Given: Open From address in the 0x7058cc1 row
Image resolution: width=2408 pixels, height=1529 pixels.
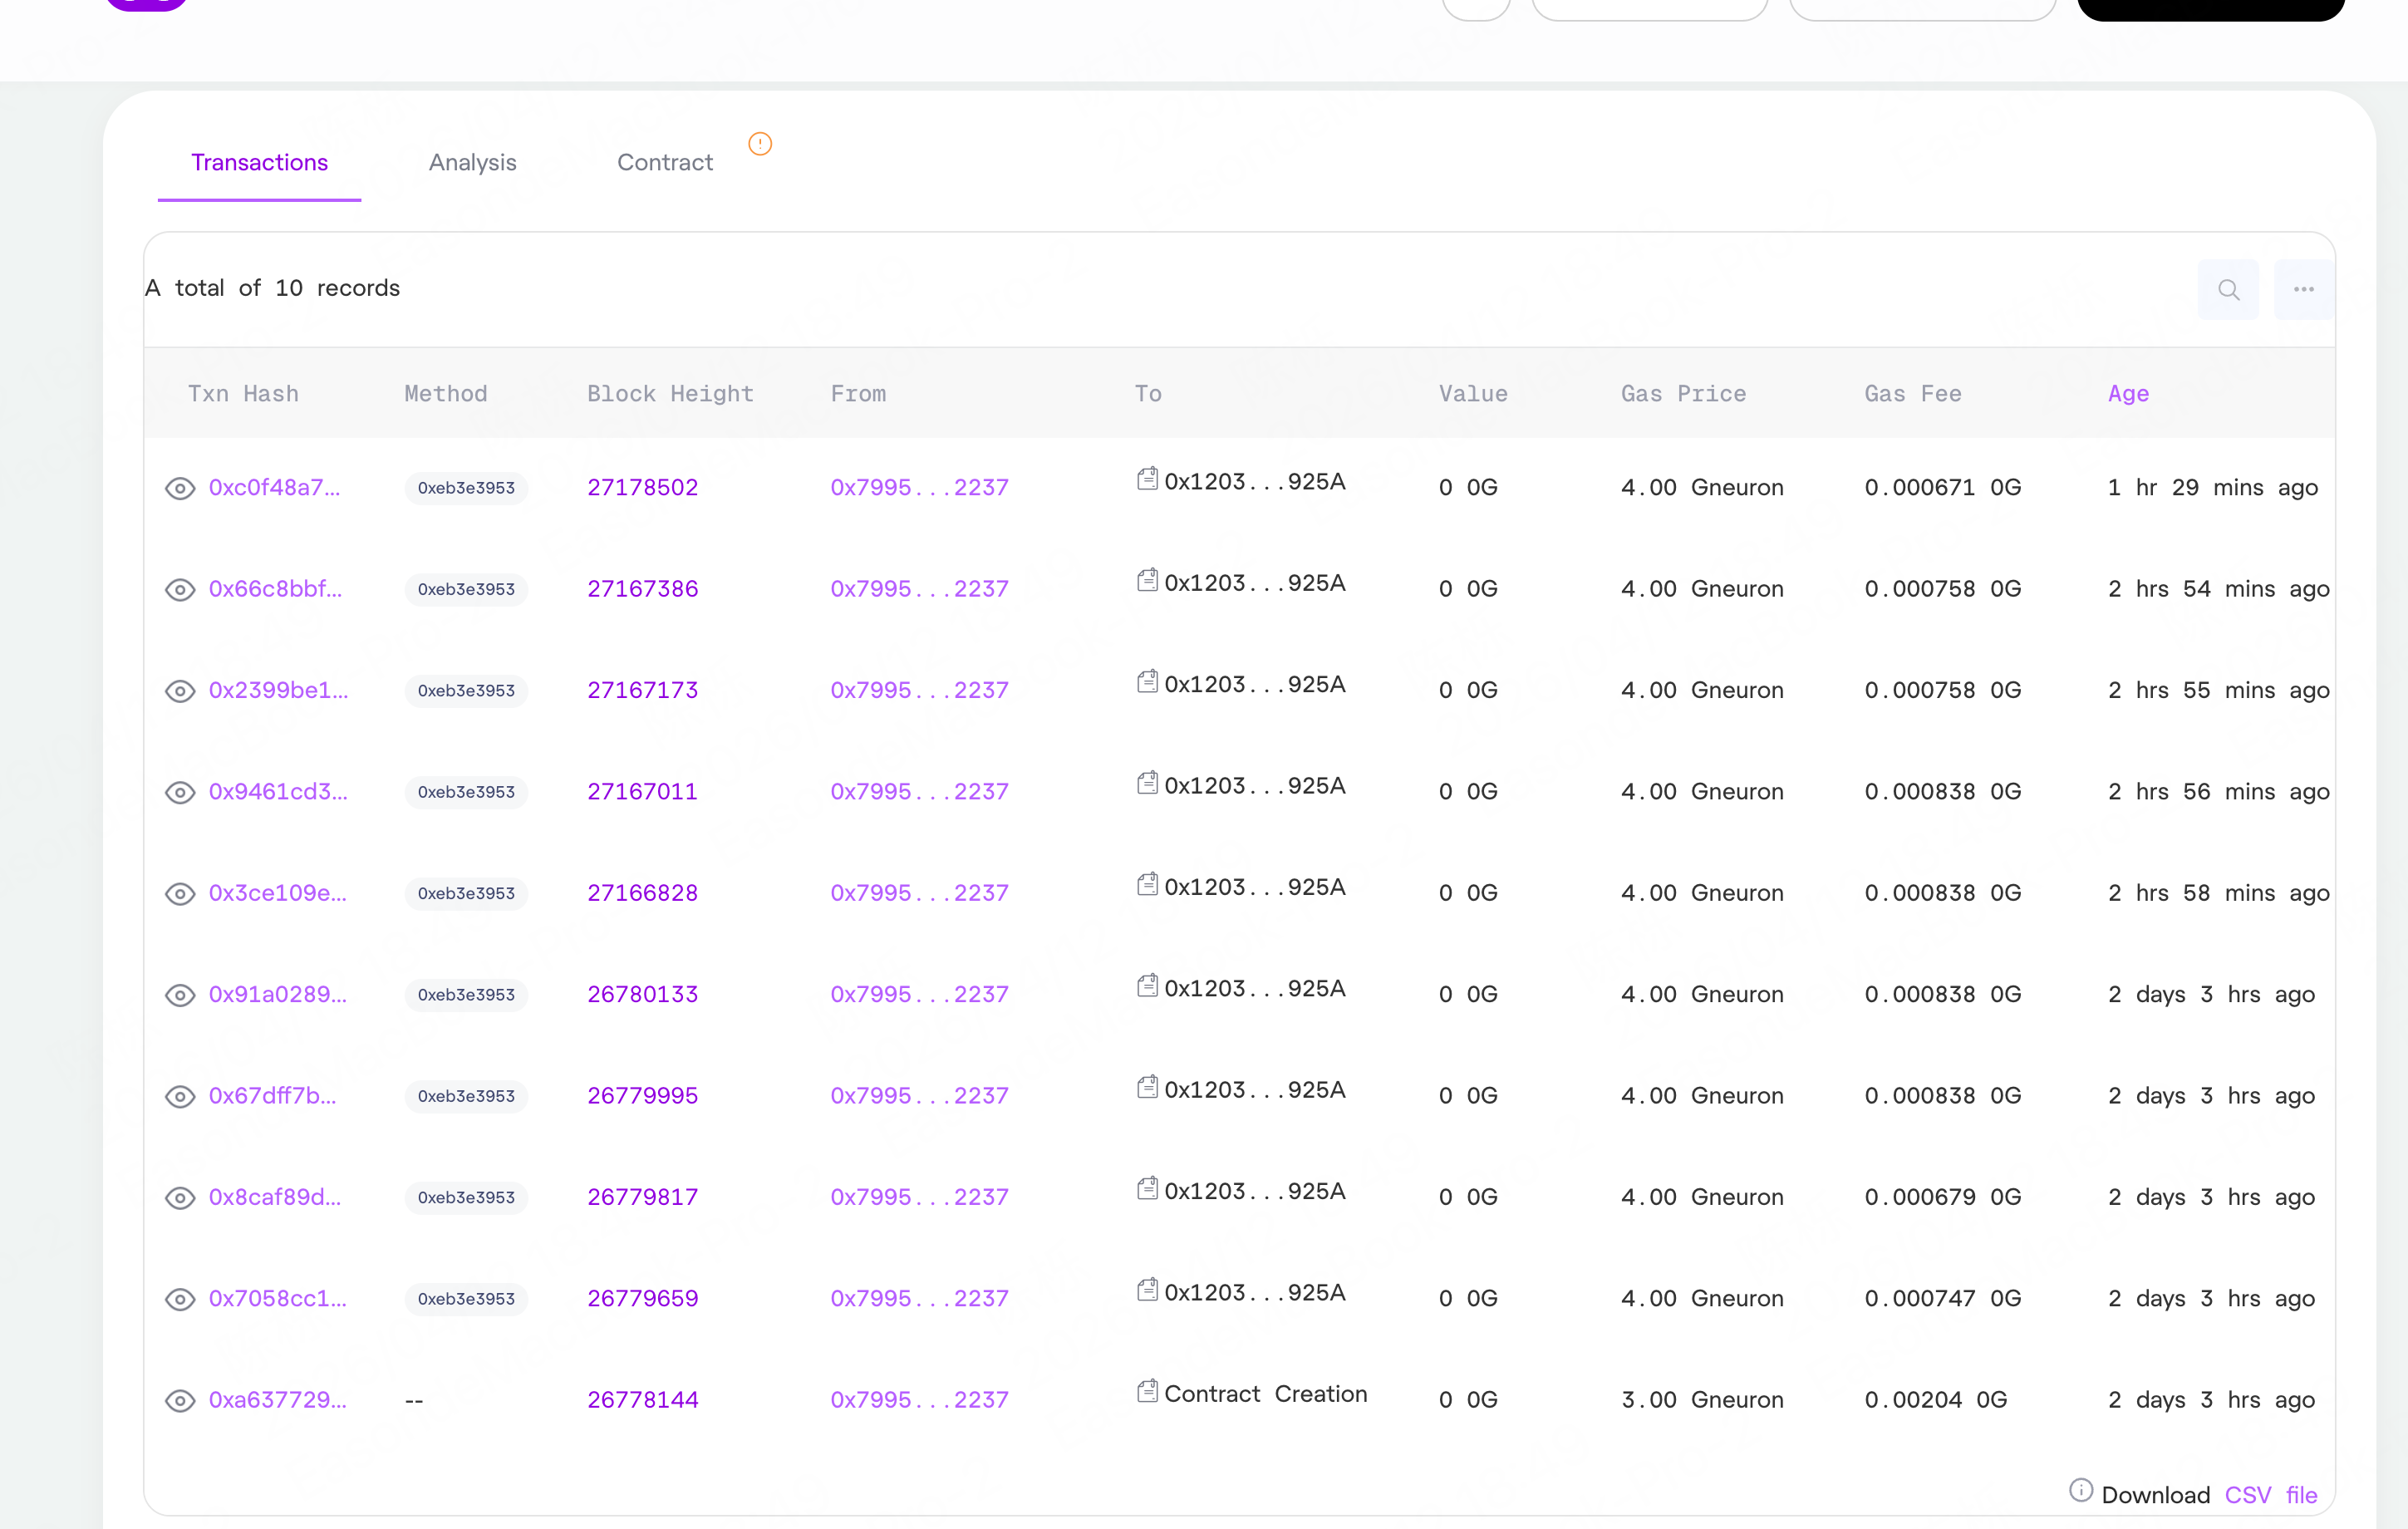Looking at the screenshot, I should (919, 1299).
